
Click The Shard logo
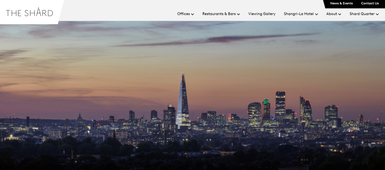[x=30, y=12]
